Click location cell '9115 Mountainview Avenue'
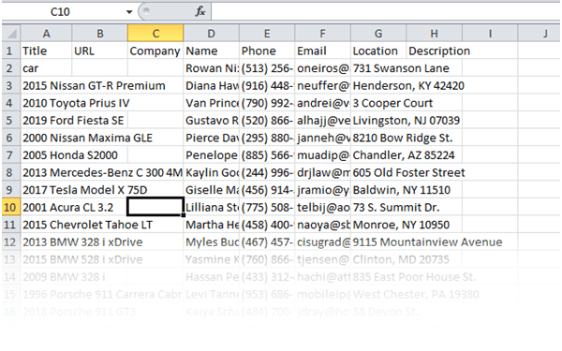This screenshot has width=562, height=351. point(427,242)
